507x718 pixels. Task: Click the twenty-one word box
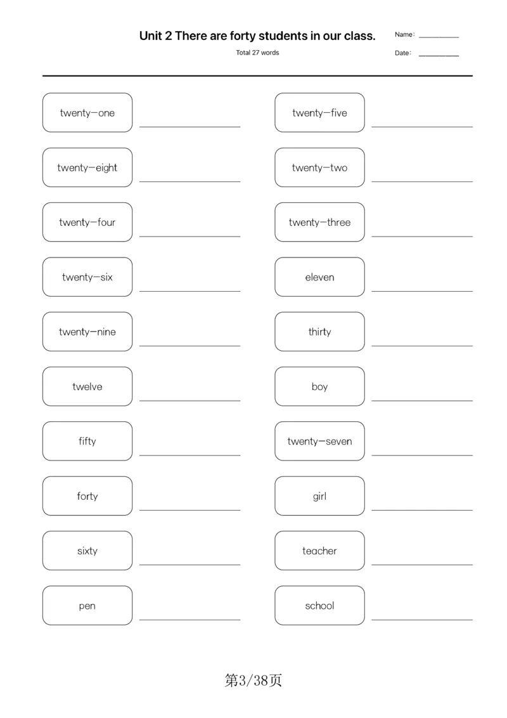click(87, 113)
